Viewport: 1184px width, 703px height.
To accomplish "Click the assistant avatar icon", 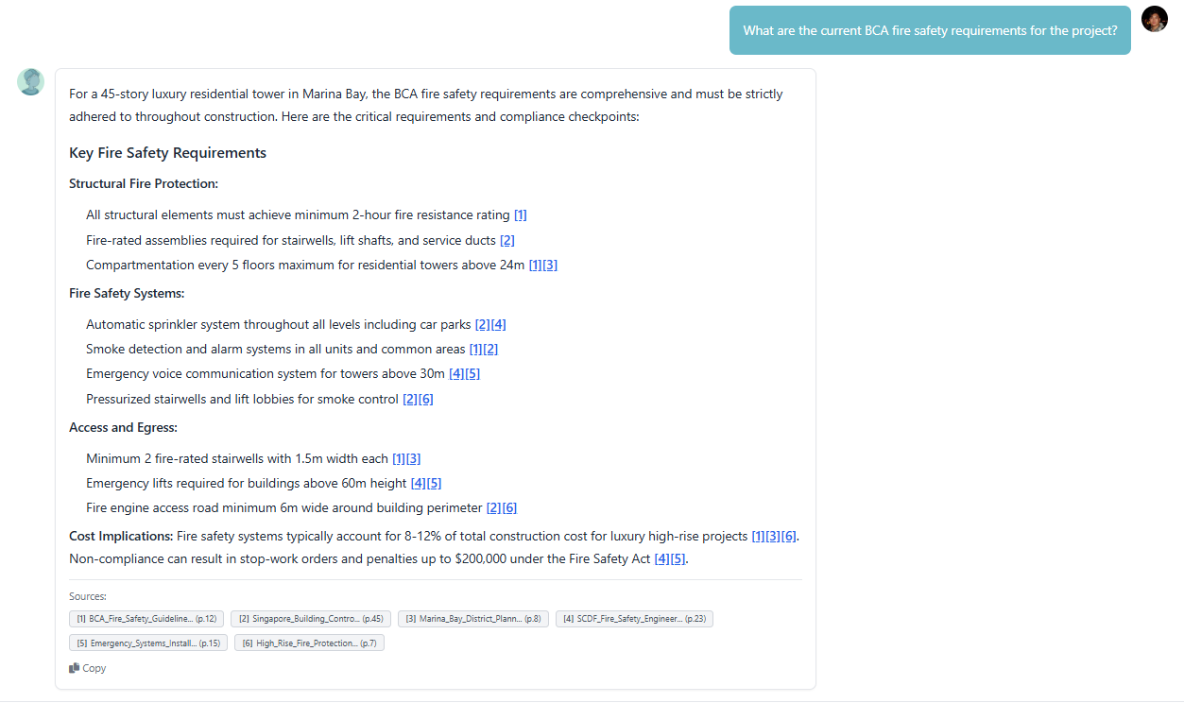I will (30, 82).
